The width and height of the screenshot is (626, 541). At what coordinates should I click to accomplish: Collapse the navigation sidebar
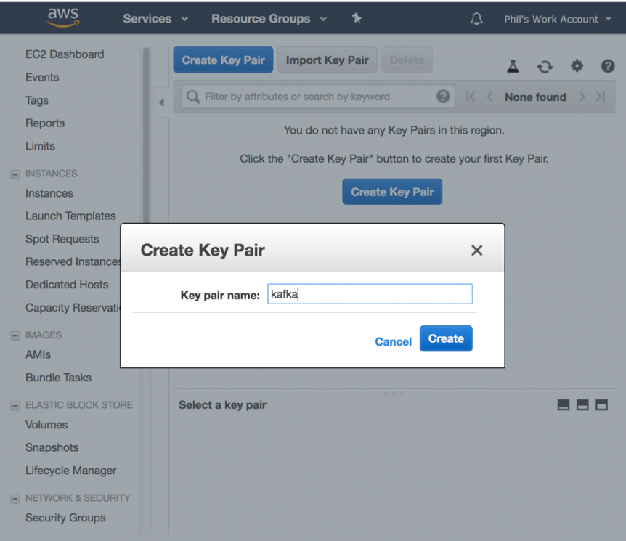pos(161,102)
